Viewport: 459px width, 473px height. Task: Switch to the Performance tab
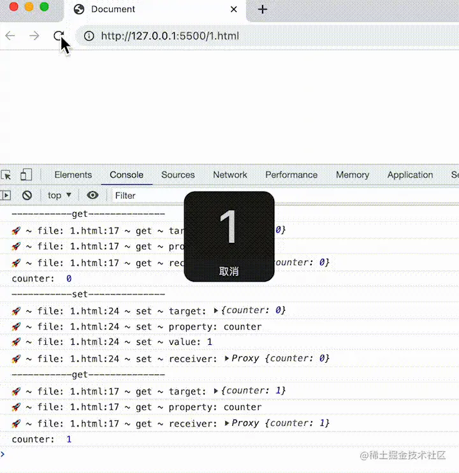coord(291,175)
